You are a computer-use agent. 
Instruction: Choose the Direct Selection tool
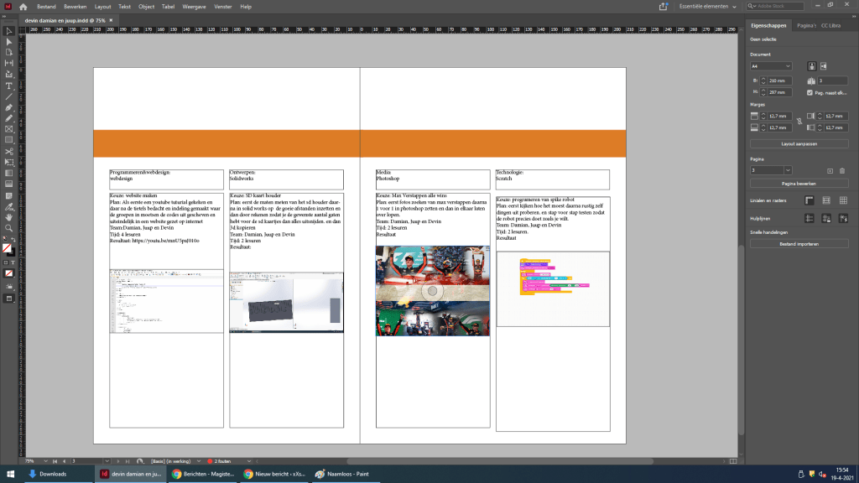click(8, 41)
